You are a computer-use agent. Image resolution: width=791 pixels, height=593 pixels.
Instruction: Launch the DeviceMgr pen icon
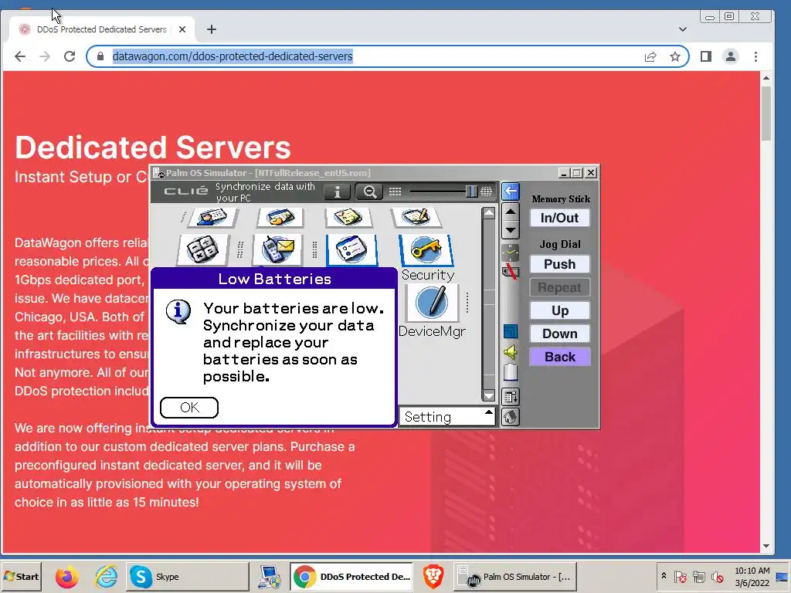click(431, 302)
